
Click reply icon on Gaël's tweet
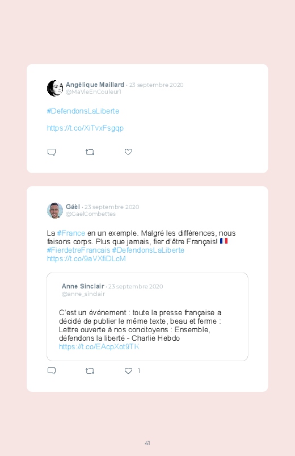coord(52,371)
